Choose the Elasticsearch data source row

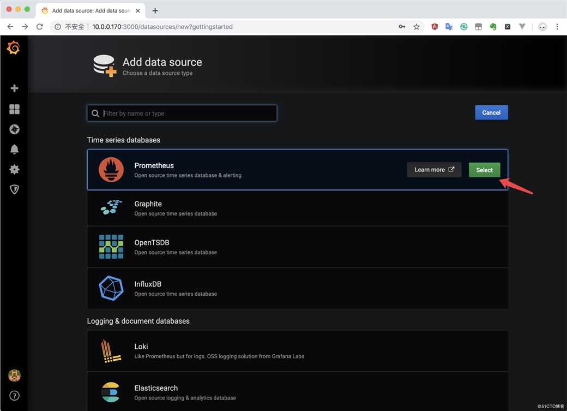click(297, 392)
